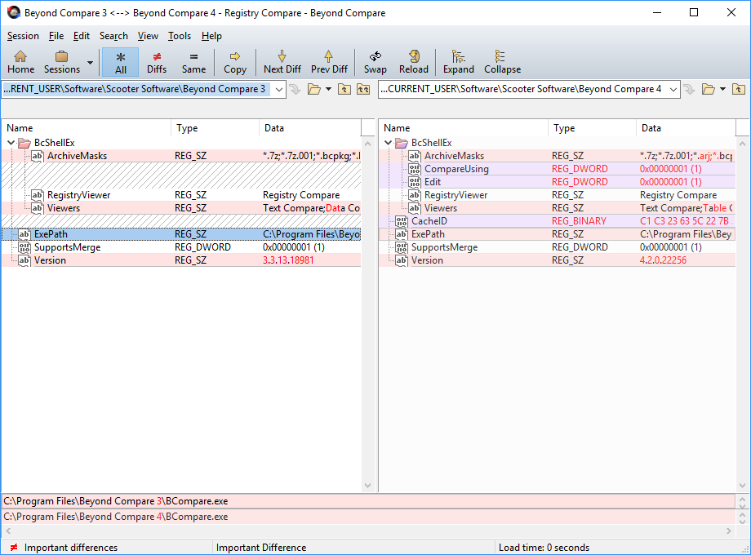The image size is (751, 555).
Task: Open right browse folder dropdown arrow
Action: pos(722,89)
